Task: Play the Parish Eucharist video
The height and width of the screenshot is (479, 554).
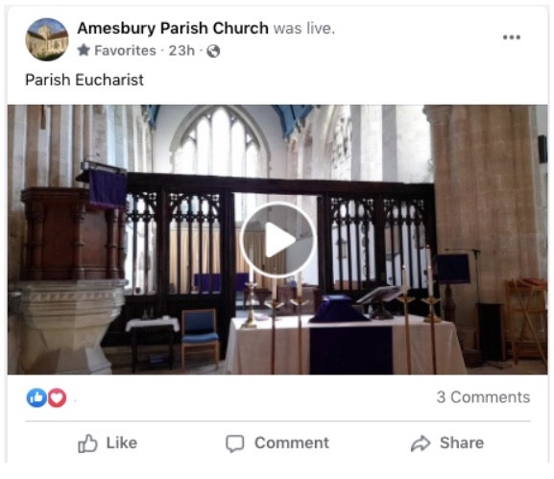Action: 277,240
